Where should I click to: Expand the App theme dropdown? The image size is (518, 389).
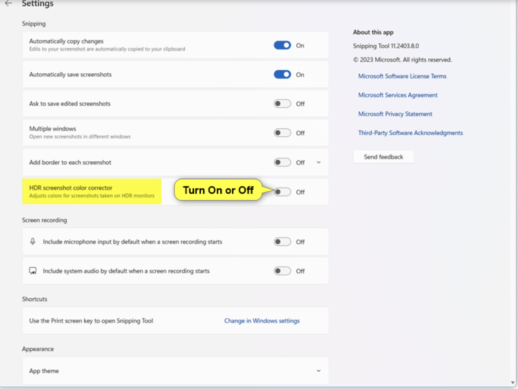pyautogui.click(x=318, y=371)
